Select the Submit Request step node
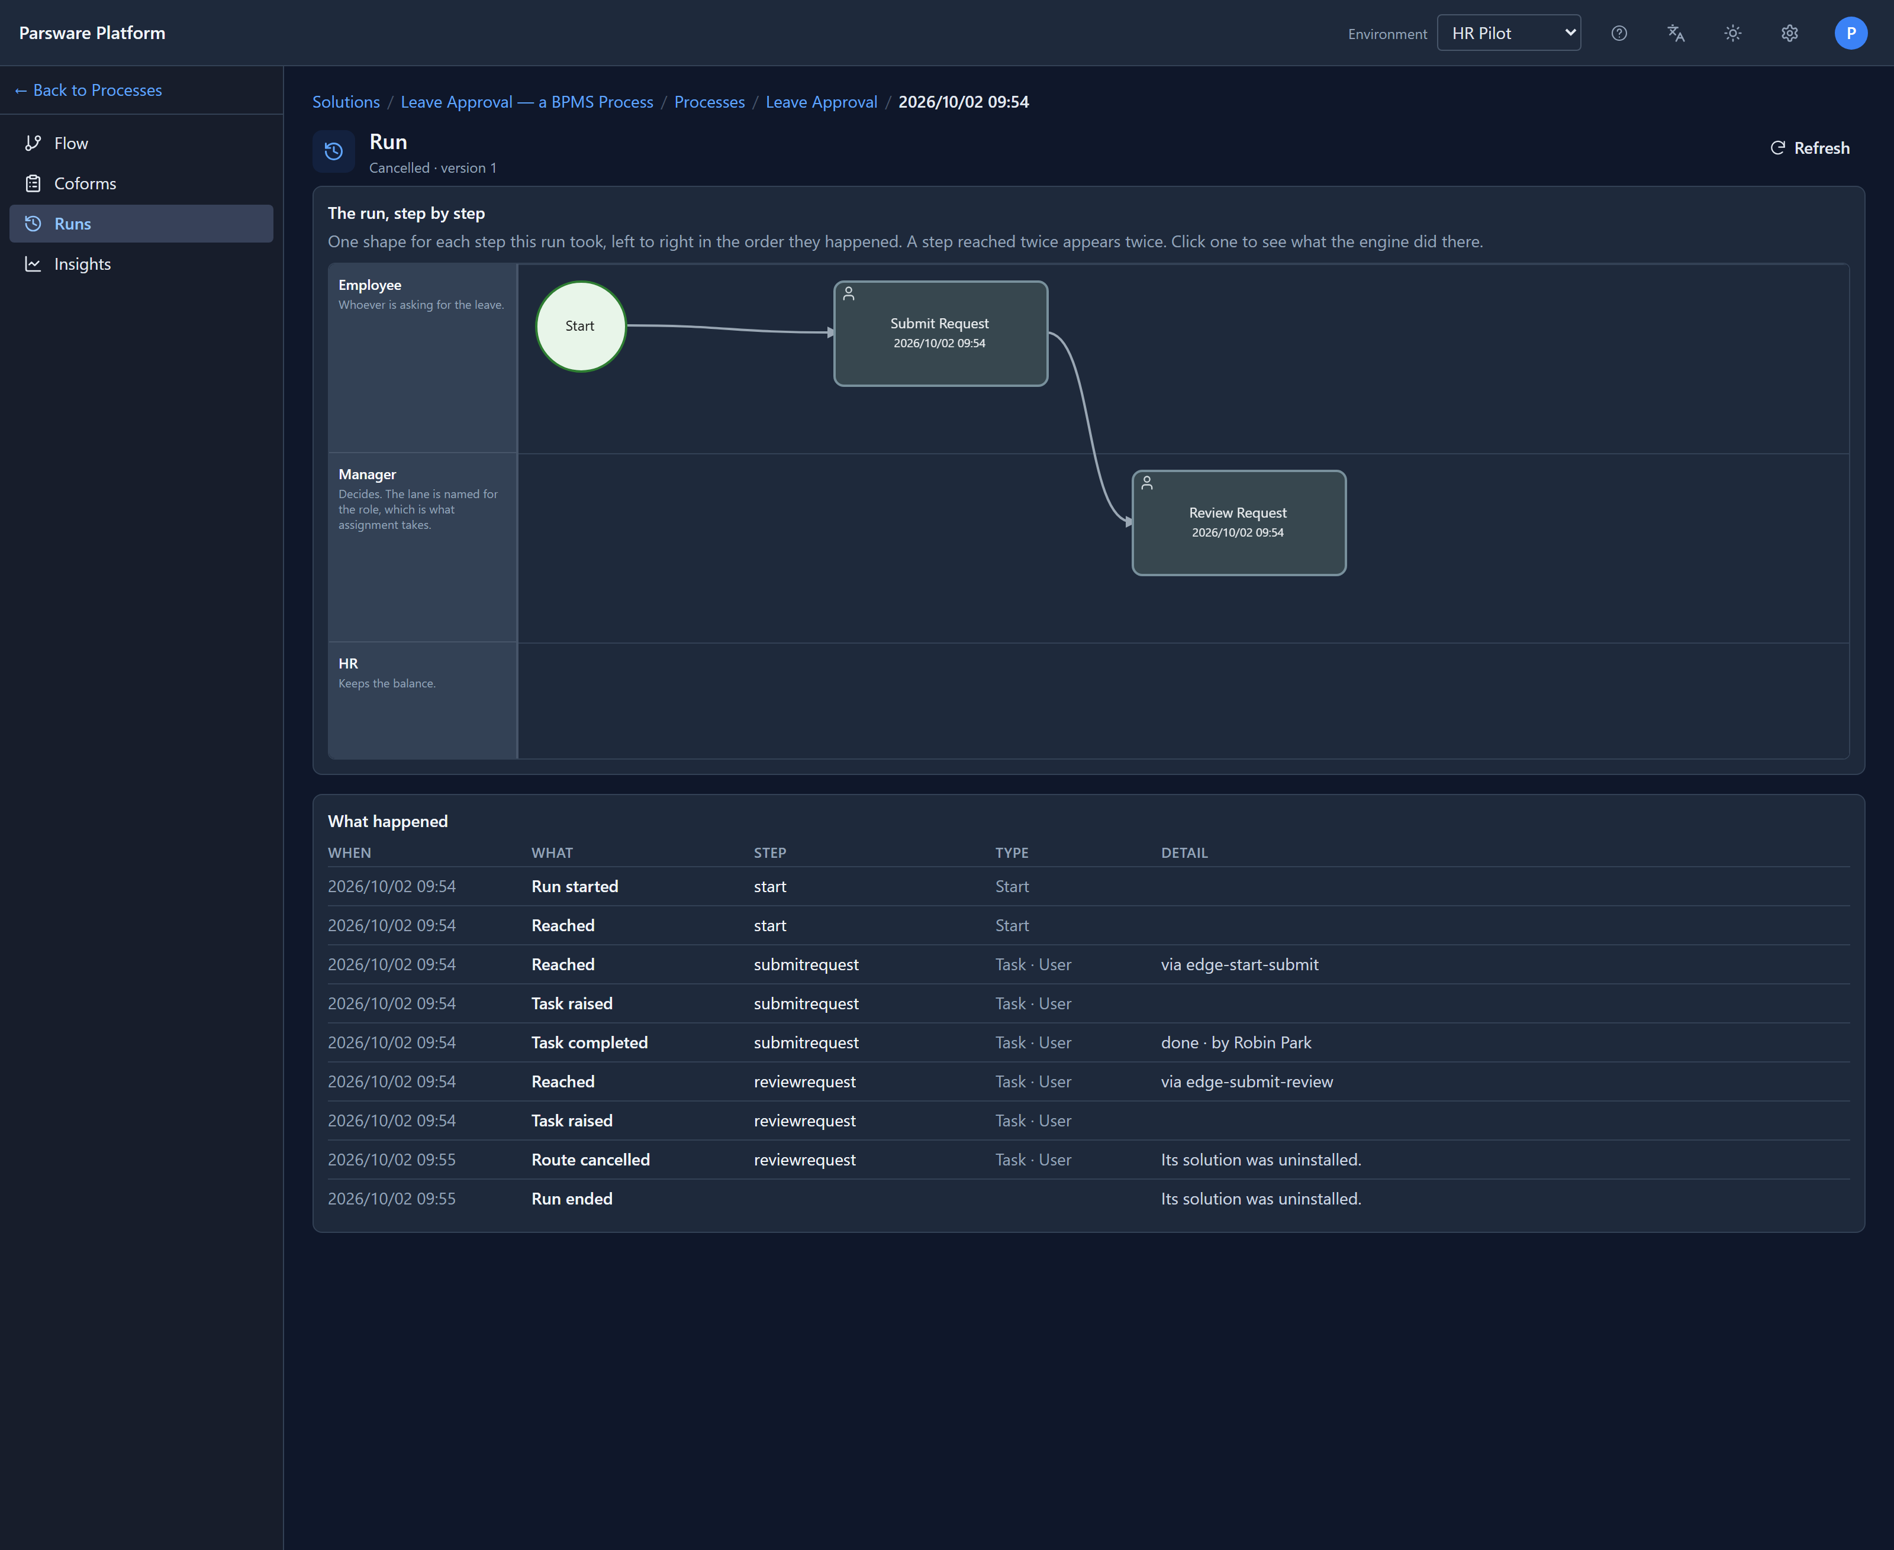The height and width of the screenshot is (1550, 1894). 940,334
